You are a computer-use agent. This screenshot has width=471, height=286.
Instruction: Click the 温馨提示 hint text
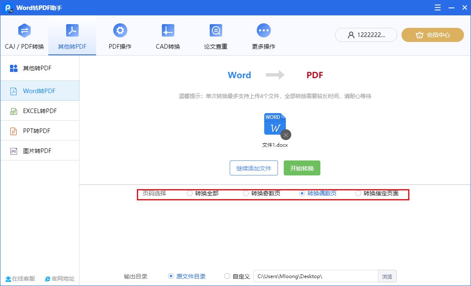point(275,96)
